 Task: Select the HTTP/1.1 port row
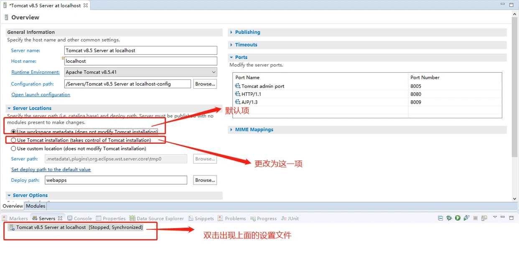(x=367, y=94)
